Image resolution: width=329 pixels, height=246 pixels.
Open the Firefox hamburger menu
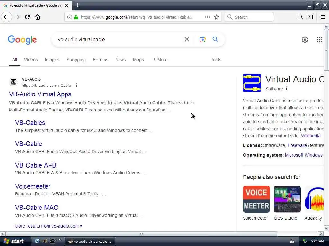point(323,17)
